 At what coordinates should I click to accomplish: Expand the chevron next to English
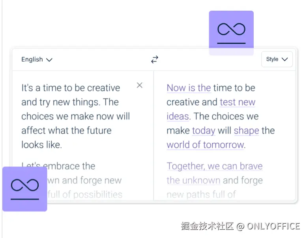(x=49, y=60)
